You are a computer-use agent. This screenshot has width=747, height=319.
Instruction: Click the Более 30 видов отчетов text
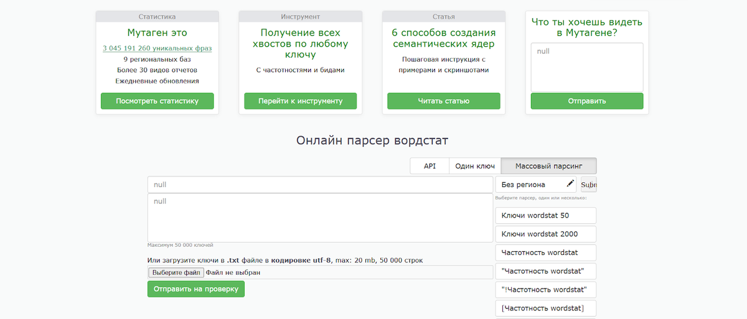click(157, 70)
